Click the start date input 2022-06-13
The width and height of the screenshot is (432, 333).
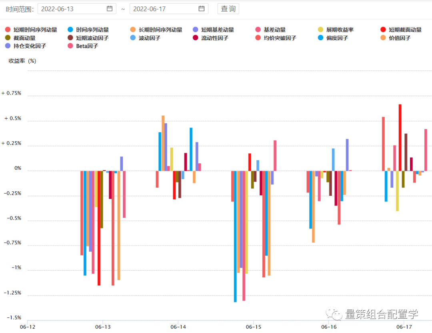coord(77,9)
